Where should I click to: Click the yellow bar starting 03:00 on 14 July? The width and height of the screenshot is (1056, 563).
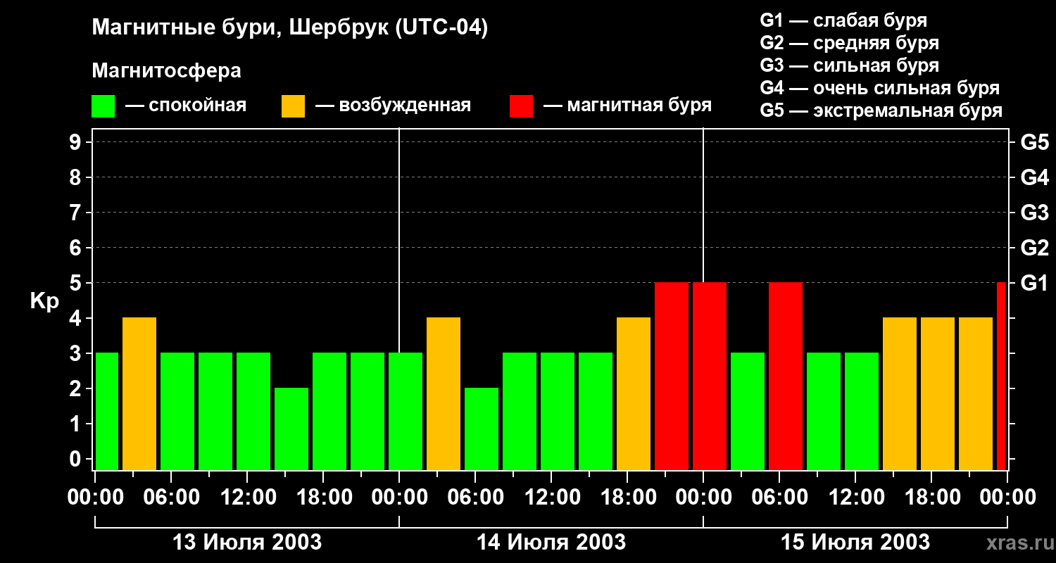pos(444,393)
